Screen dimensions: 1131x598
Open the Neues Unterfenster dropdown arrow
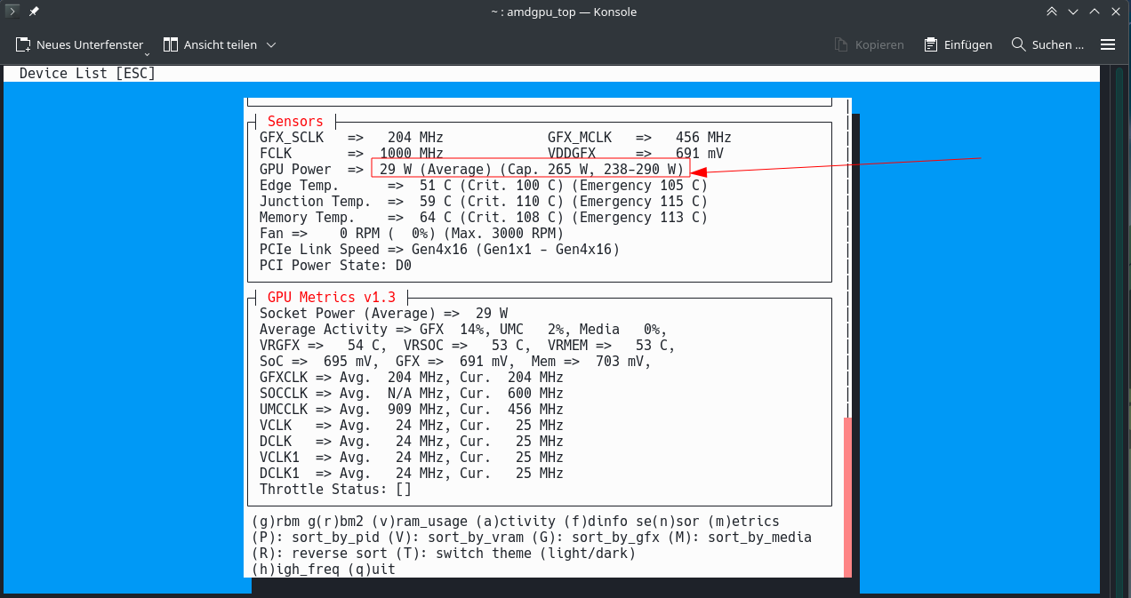click(147, 54)
